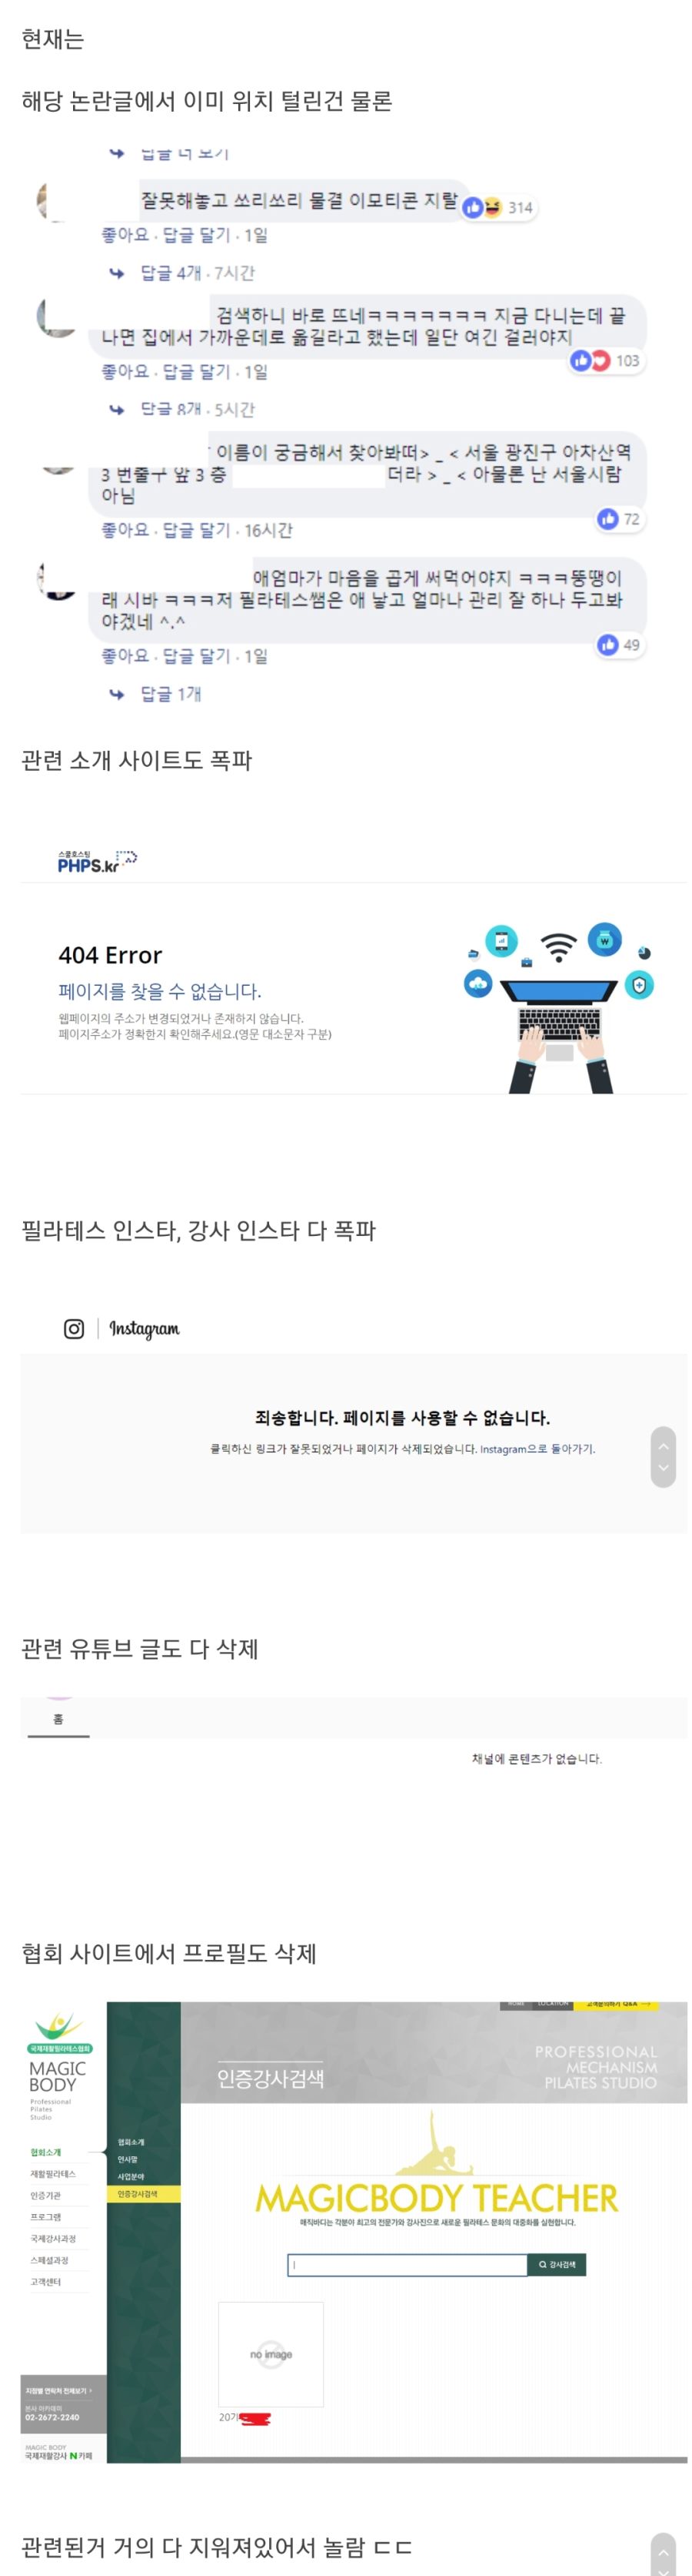Follow the Instagram으로 돌아가기 link
692x2576 pixels.
(537, 1448)
